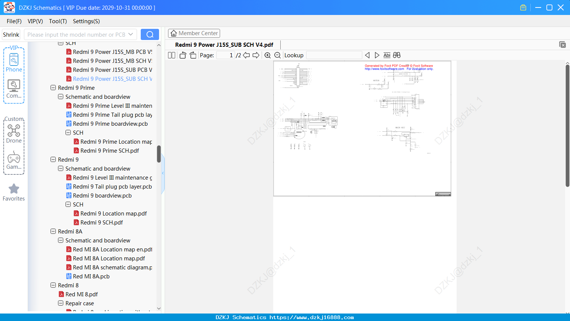570x321 pixels.
Task: Open Redmi 9 Power J15S_SUB PCB file
Action: (112, 70)
